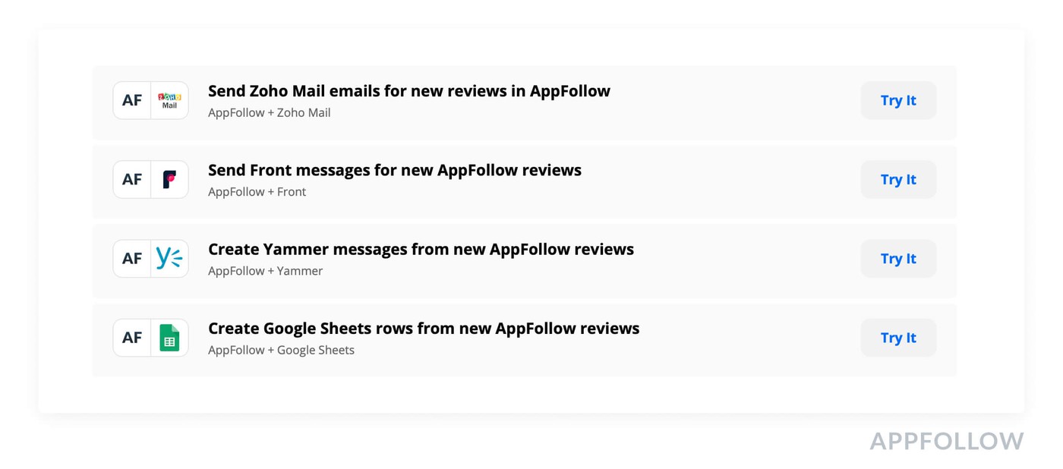Open 'Send Zoho Mail emails for new reviews' title
This screenshot has width=1063, height=469.
click(x=408, y=91)
